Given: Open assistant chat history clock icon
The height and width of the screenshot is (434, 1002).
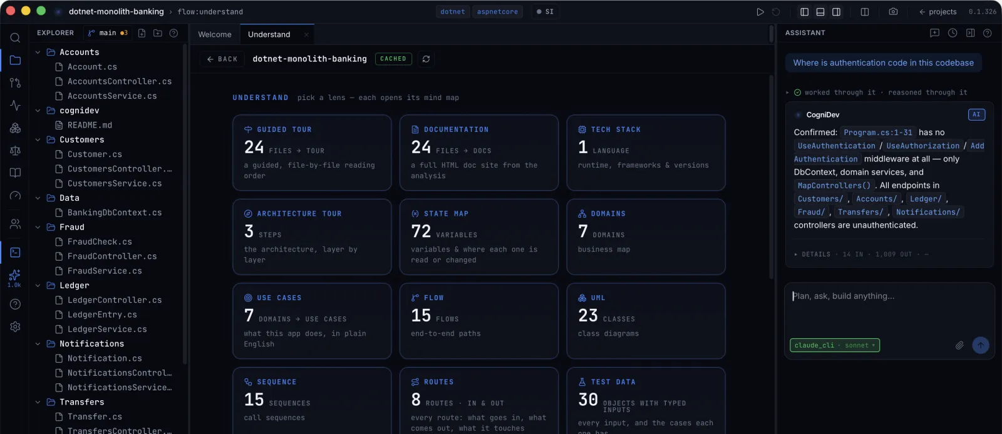Looking at the screenshot, I should [953, 33].
